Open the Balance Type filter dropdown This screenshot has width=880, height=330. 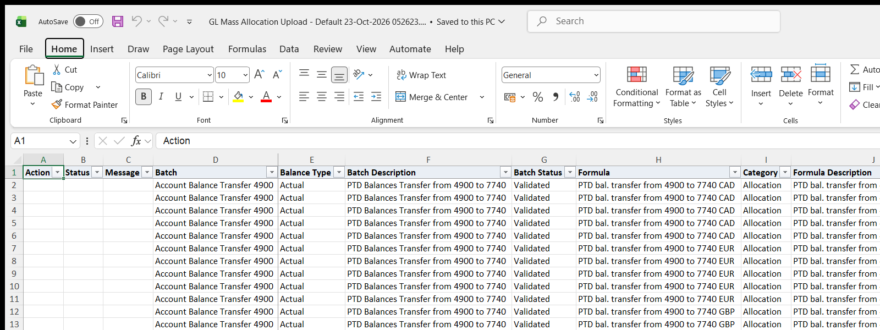pyautogui.click(x=339, y=173)
